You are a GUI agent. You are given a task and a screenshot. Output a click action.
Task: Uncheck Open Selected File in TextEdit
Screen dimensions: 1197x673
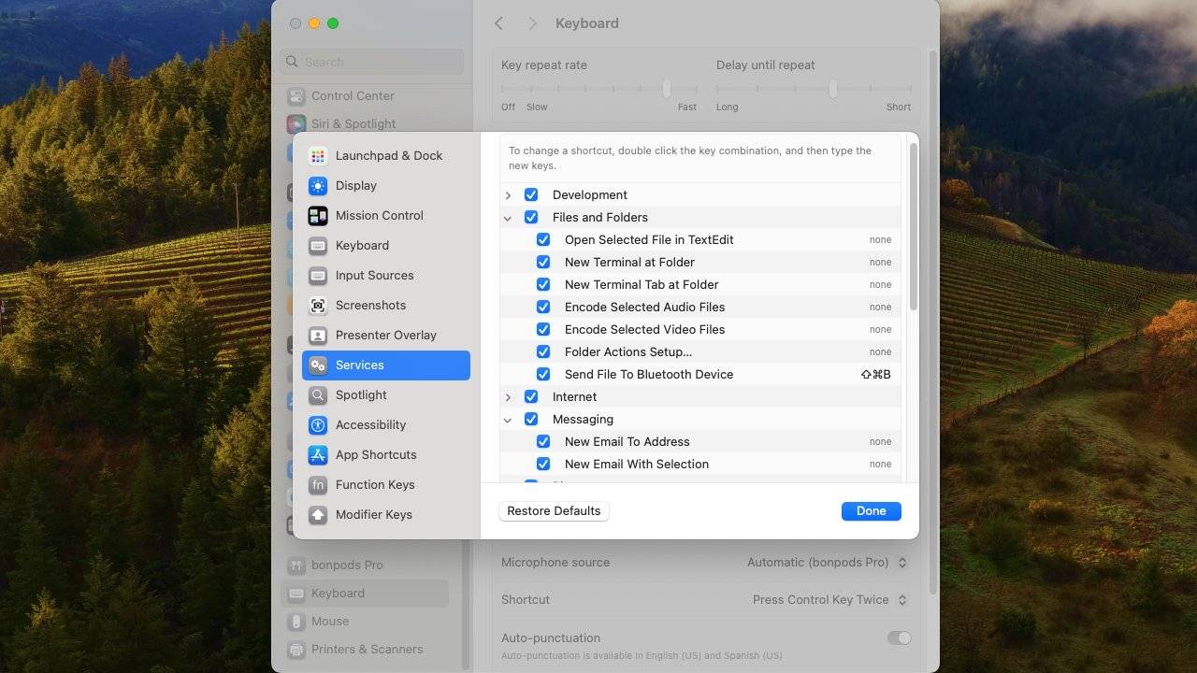pyautogui.click(x=543, y=240)
